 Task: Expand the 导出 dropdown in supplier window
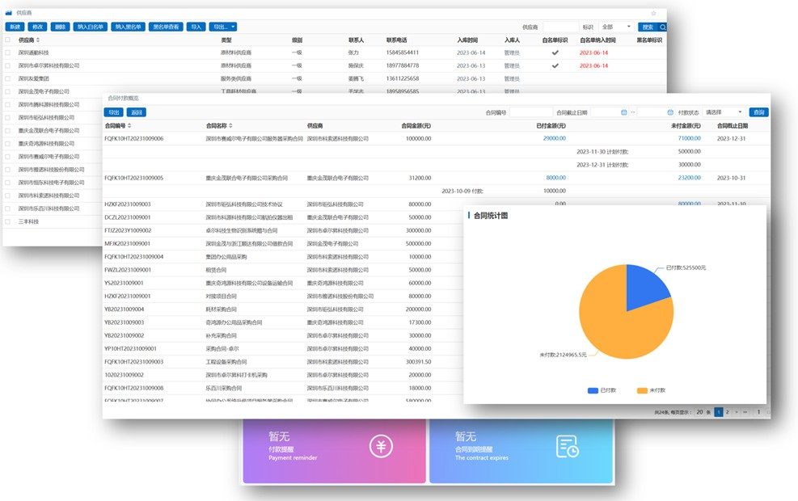(223, 27)
